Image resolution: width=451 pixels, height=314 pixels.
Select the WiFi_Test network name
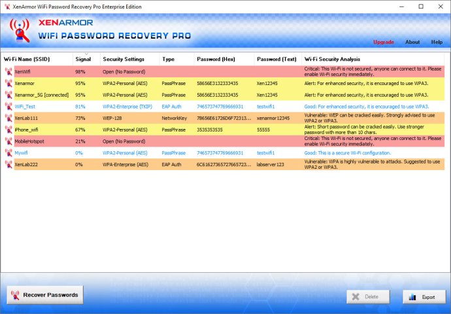[25, 107]
